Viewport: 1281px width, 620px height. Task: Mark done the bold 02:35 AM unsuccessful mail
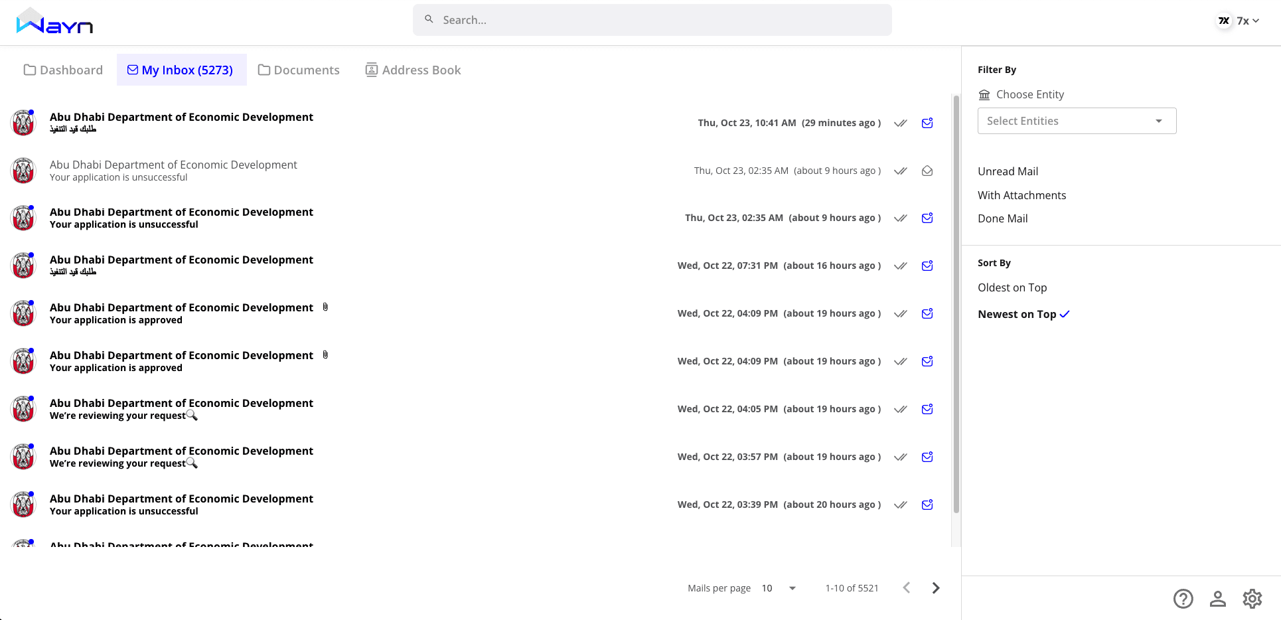(x=901, y=218)
